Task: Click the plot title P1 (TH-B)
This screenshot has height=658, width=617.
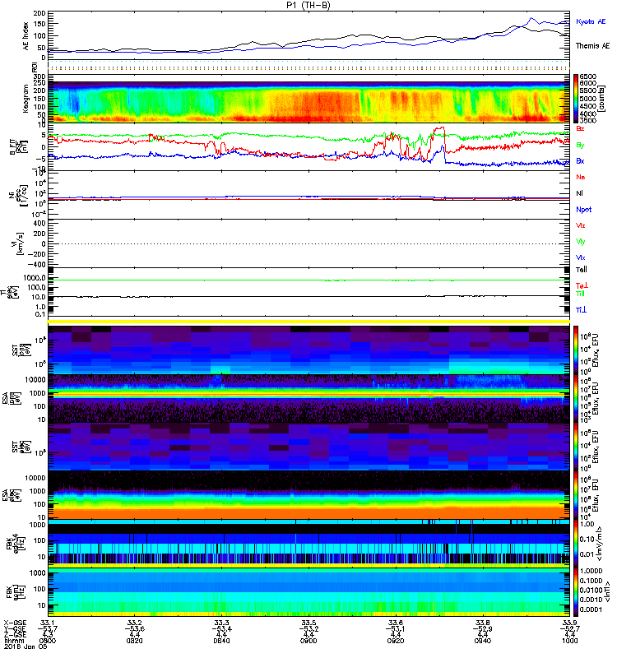Action: [x=308, y=5]
